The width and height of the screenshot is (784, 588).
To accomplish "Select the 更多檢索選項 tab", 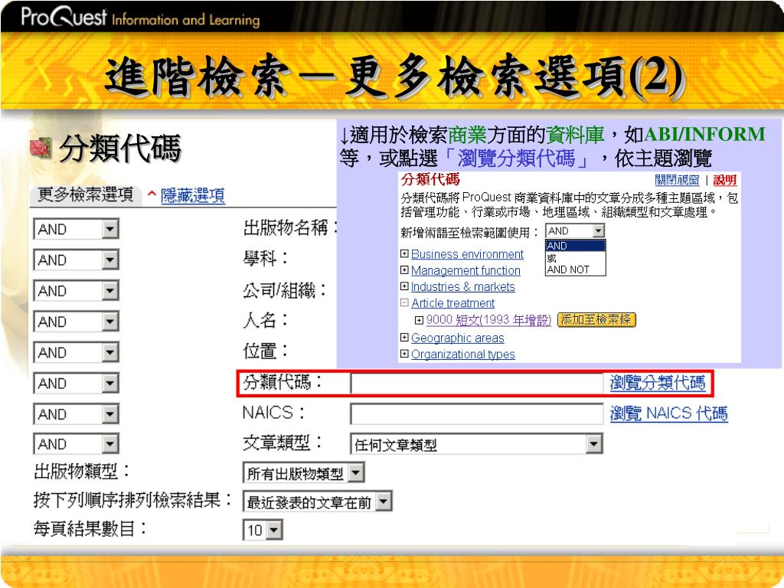I will (86, 194).
